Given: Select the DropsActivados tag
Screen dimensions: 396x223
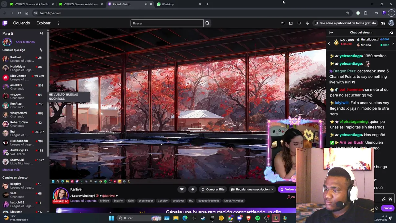Looking at the screenshot, I should point(234,201).
